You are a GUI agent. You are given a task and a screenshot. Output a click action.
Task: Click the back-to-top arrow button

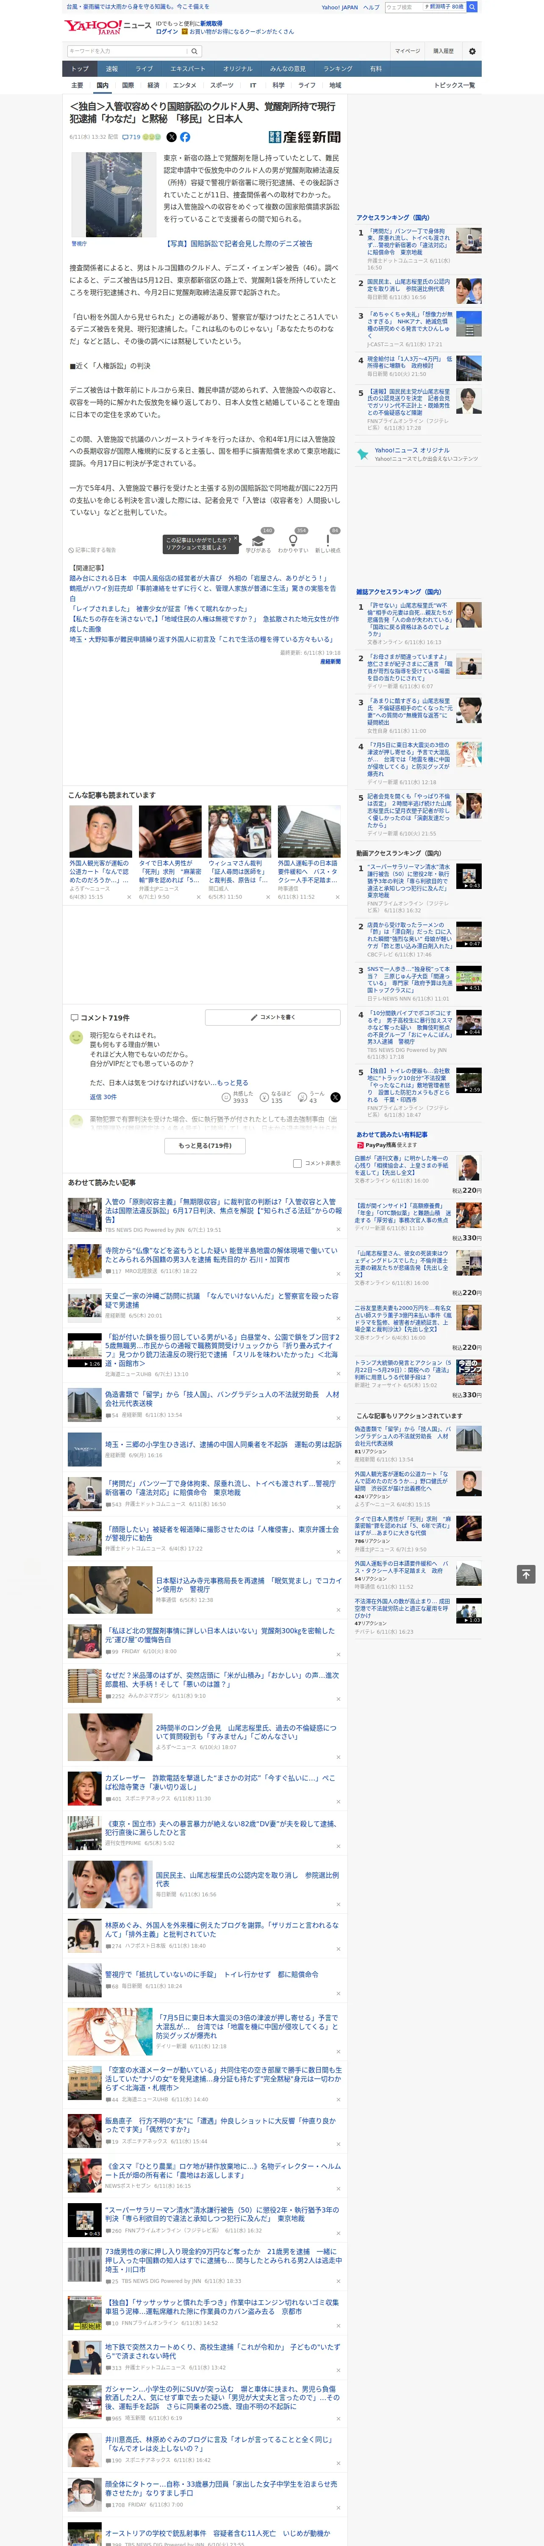coord(526,1573)
